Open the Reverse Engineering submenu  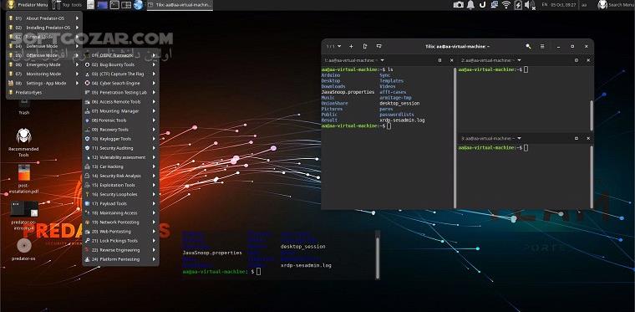(120, 250)
